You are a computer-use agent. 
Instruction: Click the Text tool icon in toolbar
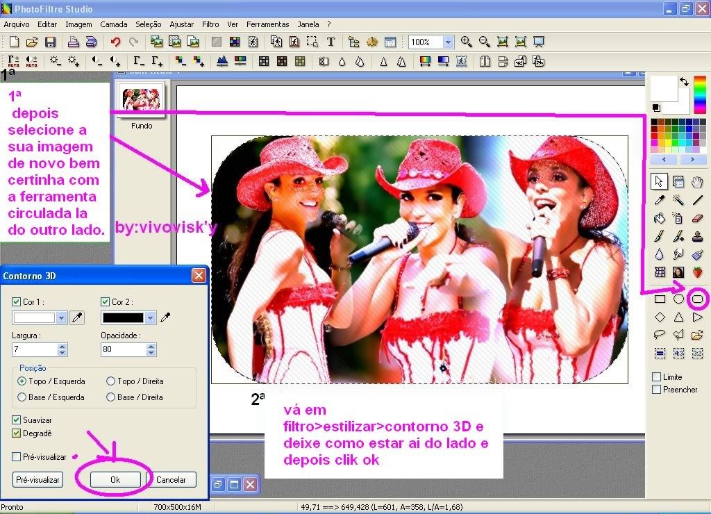331,42
